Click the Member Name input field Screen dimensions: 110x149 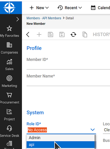(x=68, y=83)
